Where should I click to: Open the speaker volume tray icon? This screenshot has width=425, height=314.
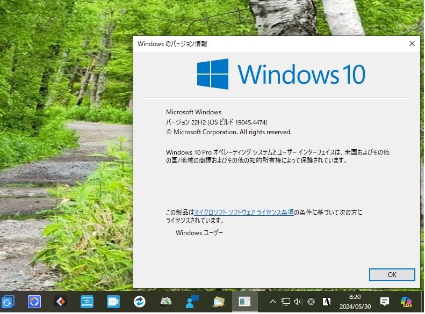[298, 302]
